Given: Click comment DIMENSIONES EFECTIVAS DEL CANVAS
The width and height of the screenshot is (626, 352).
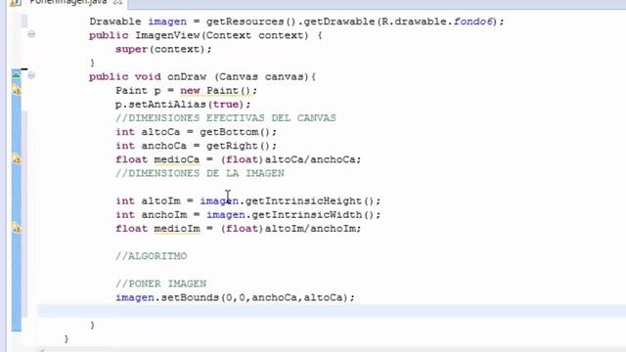Looking at the screenshot, I should coord(226,118).
